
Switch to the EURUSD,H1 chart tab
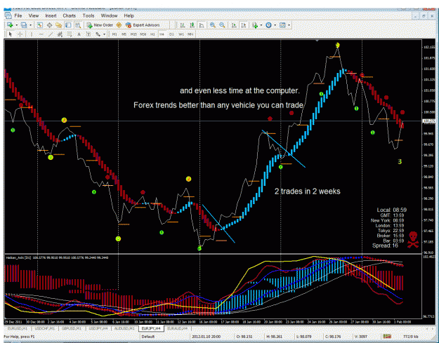(x=18, y=328)
